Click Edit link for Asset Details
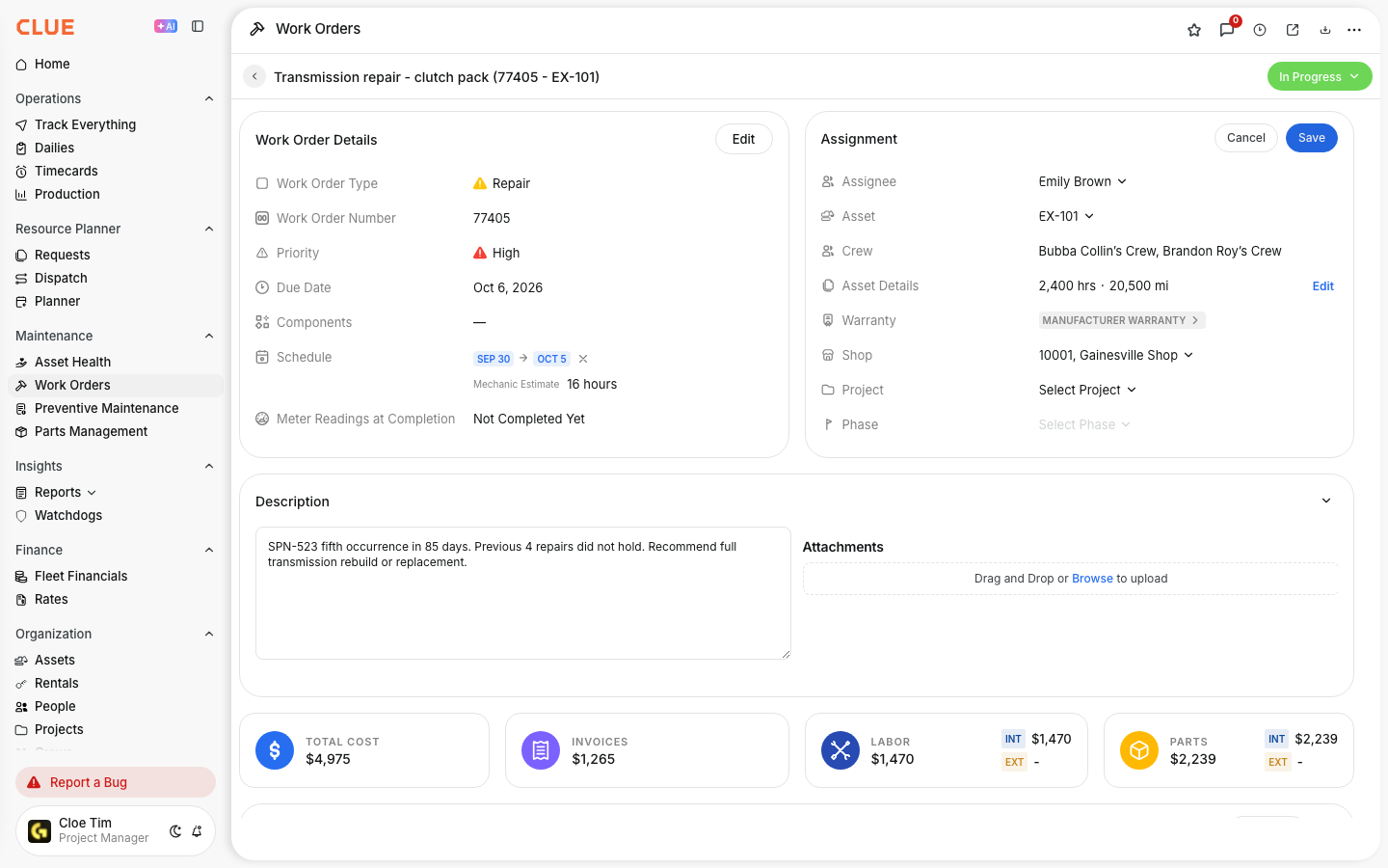This screenshot has height=868, width=1388. pyautogui.click(x=1322, y=286)
